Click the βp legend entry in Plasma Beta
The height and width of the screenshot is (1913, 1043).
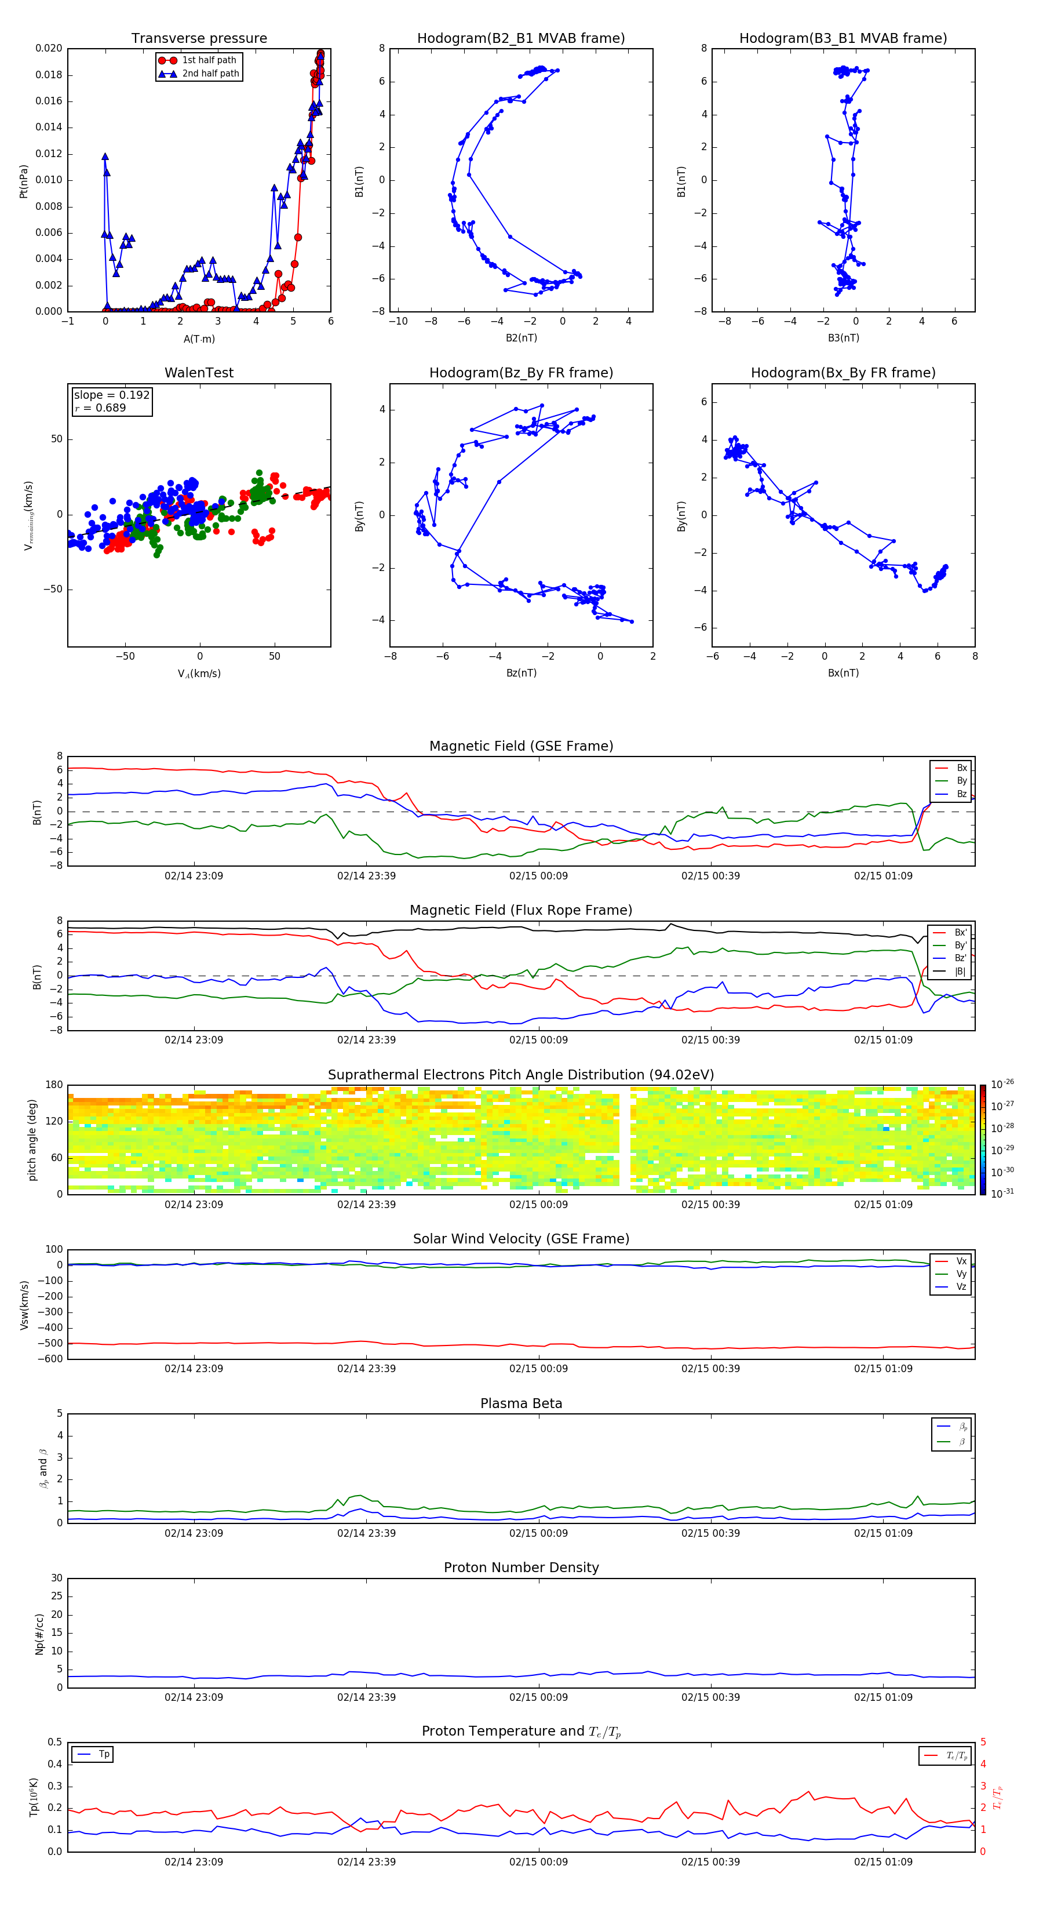[x=951, y=1427]
